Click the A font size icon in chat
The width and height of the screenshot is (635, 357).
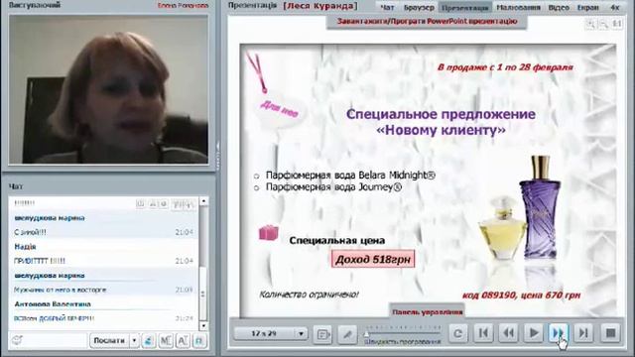(x=183, y=341)
